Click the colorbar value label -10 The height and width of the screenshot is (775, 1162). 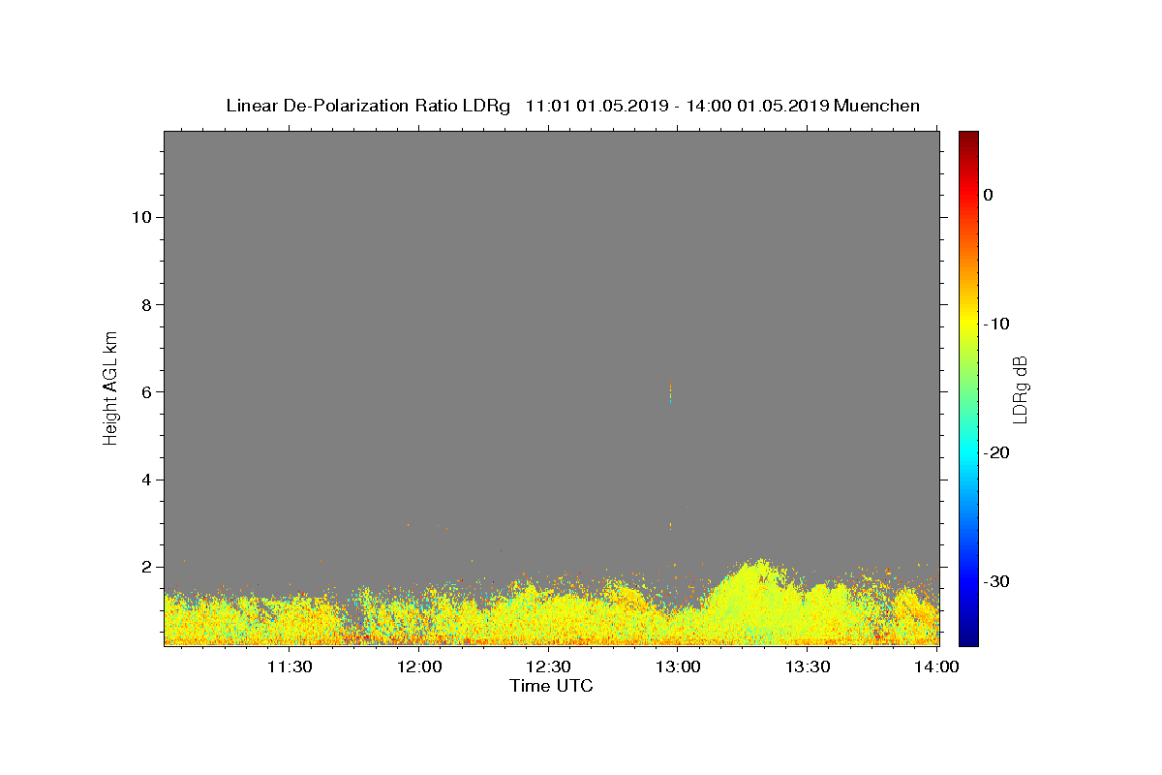pos(997,324)
